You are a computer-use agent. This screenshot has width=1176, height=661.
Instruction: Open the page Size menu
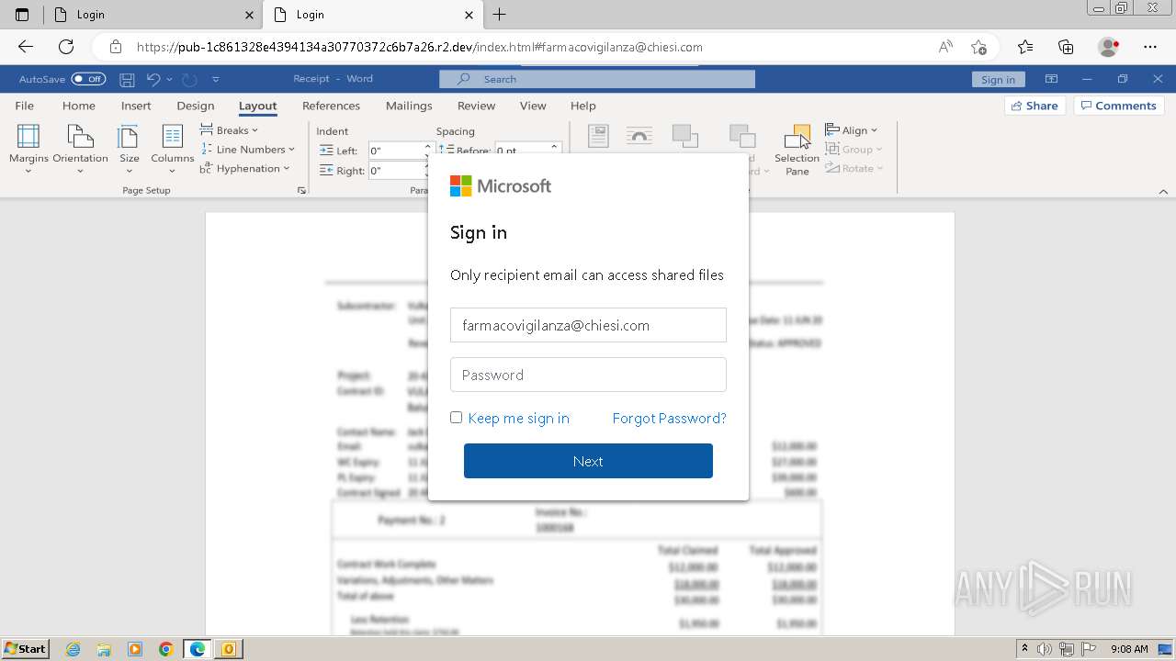click(x=129, y=148)
